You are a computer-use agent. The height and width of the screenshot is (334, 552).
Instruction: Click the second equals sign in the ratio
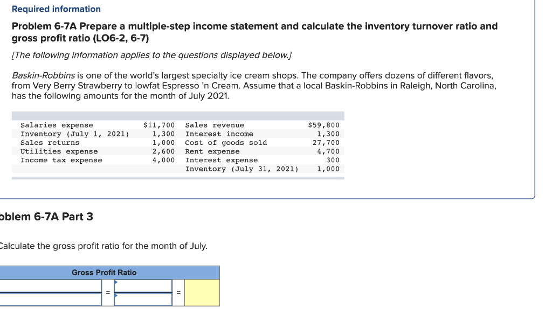click(178, 291)
